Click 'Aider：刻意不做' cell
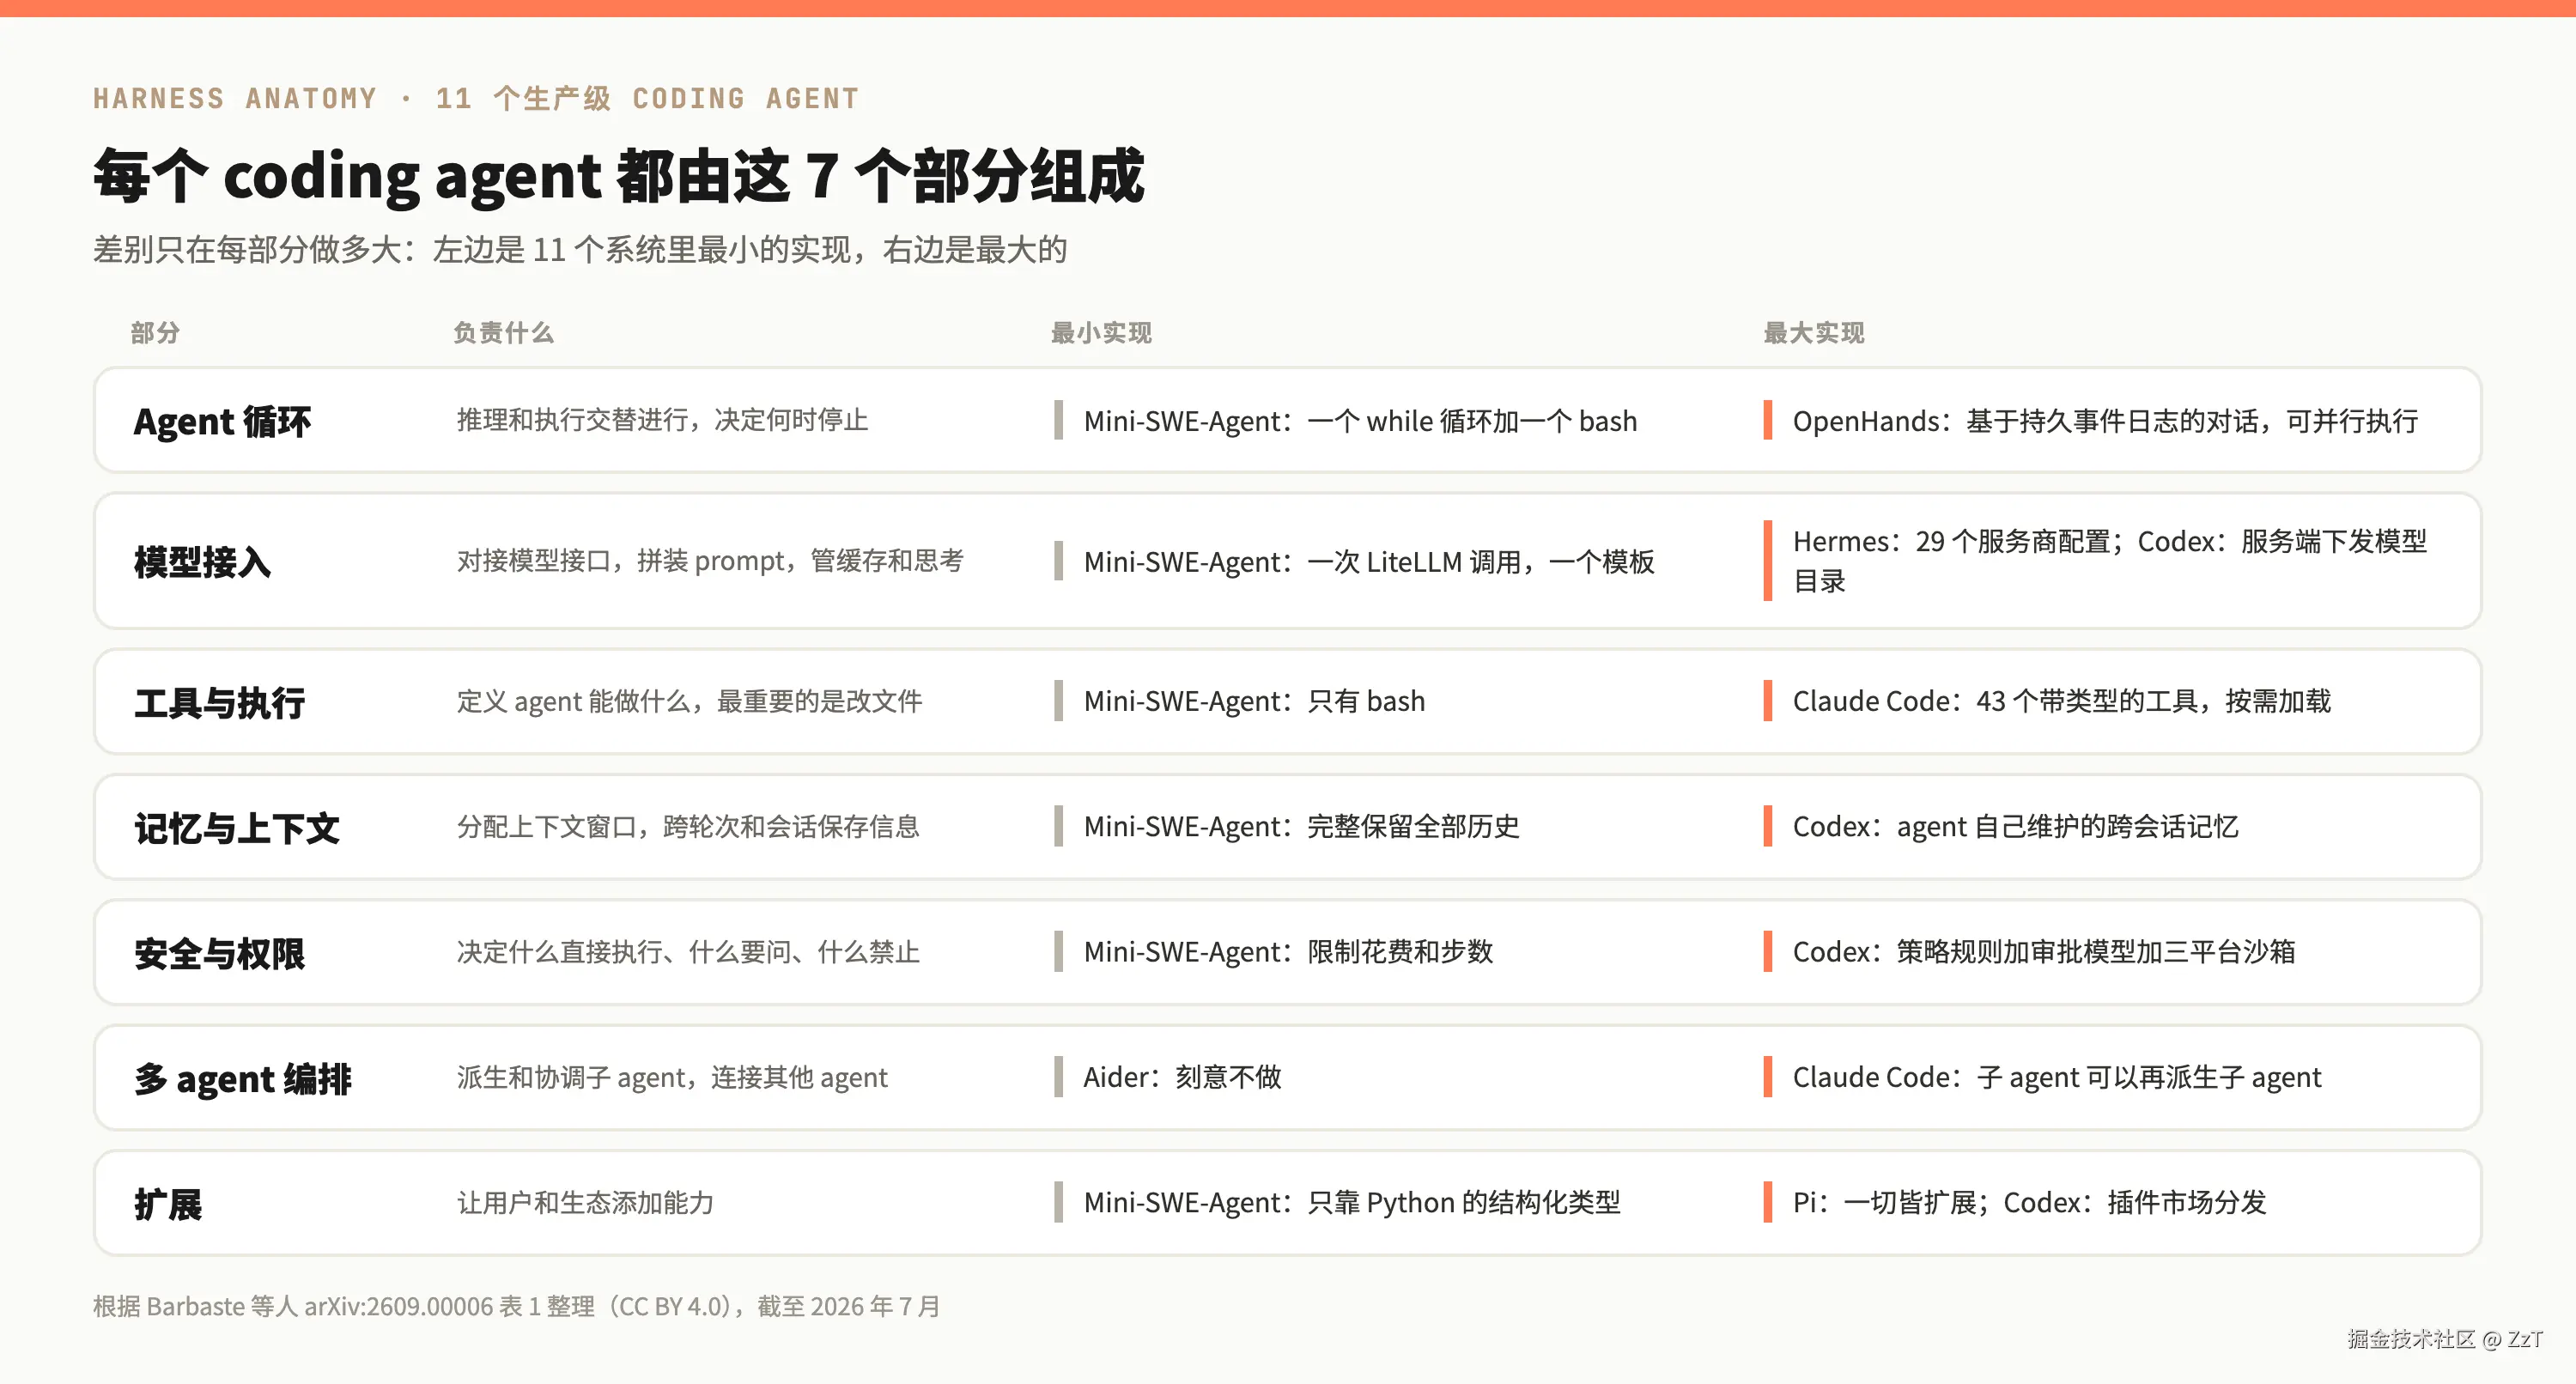 [1182, 1077]
